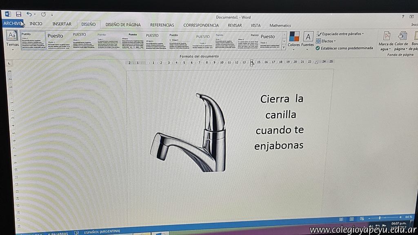Expand the document formats gallery arrow
The width and height of the screenshot is (418, 235).
tap(284, 48)
